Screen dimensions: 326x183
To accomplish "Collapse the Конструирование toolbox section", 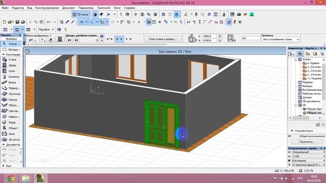I will 4,54.
